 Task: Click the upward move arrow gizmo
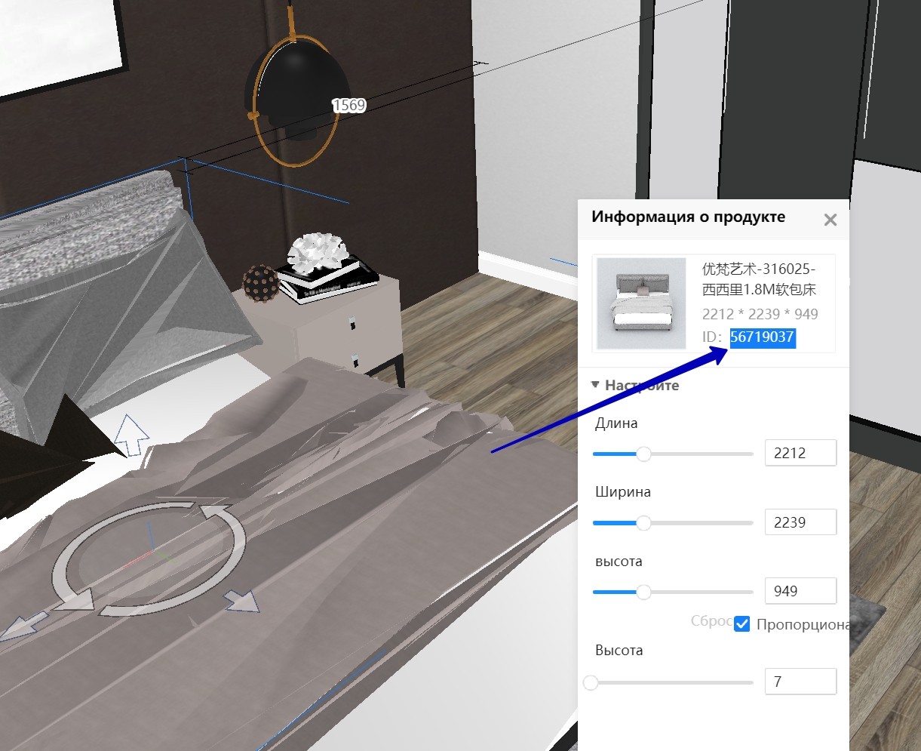tap(132, 435)
